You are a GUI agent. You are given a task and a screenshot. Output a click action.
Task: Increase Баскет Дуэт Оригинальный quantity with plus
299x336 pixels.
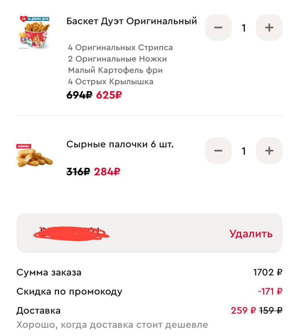(x=269, y=28)
